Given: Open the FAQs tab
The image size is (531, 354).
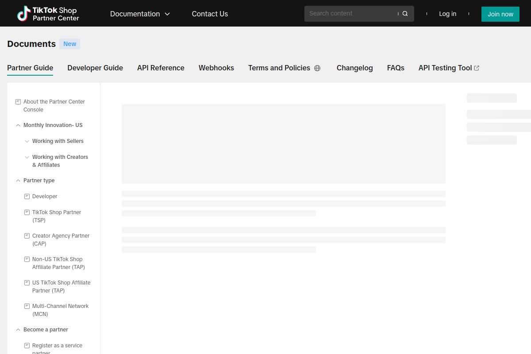Looking at the screenshot, I should tap(396, 68).
